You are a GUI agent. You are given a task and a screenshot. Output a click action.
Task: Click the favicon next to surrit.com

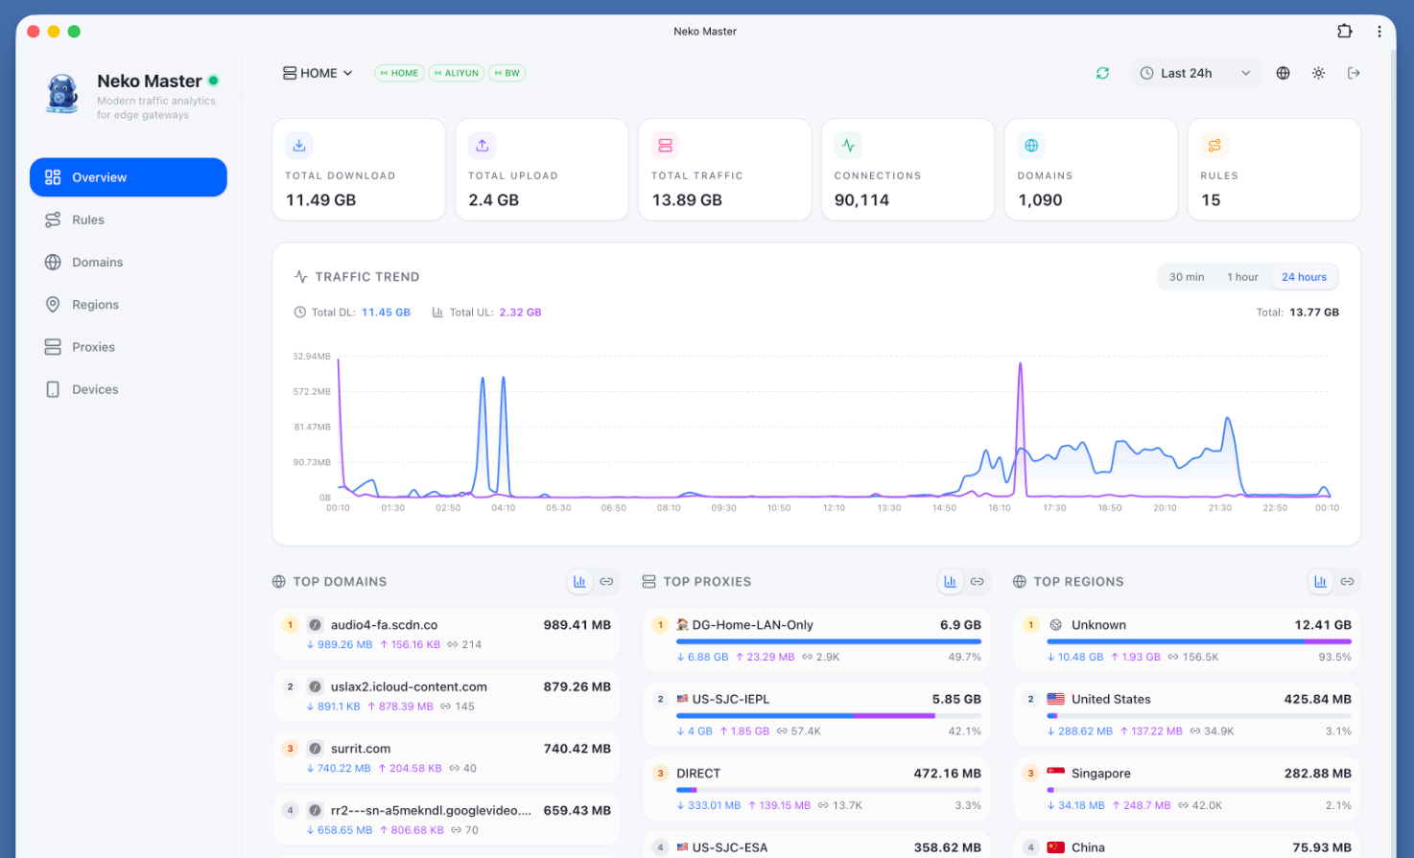[x=315, y=749]
